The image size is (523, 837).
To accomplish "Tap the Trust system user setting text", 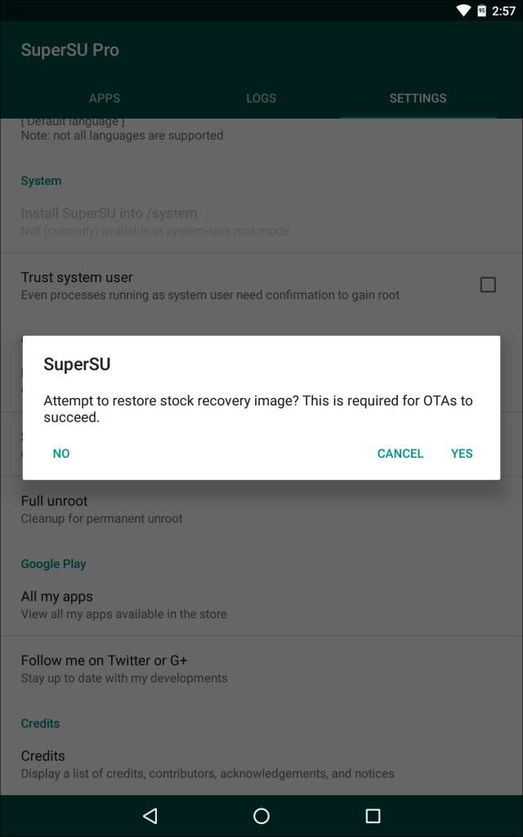I will [x=77, y=278].
